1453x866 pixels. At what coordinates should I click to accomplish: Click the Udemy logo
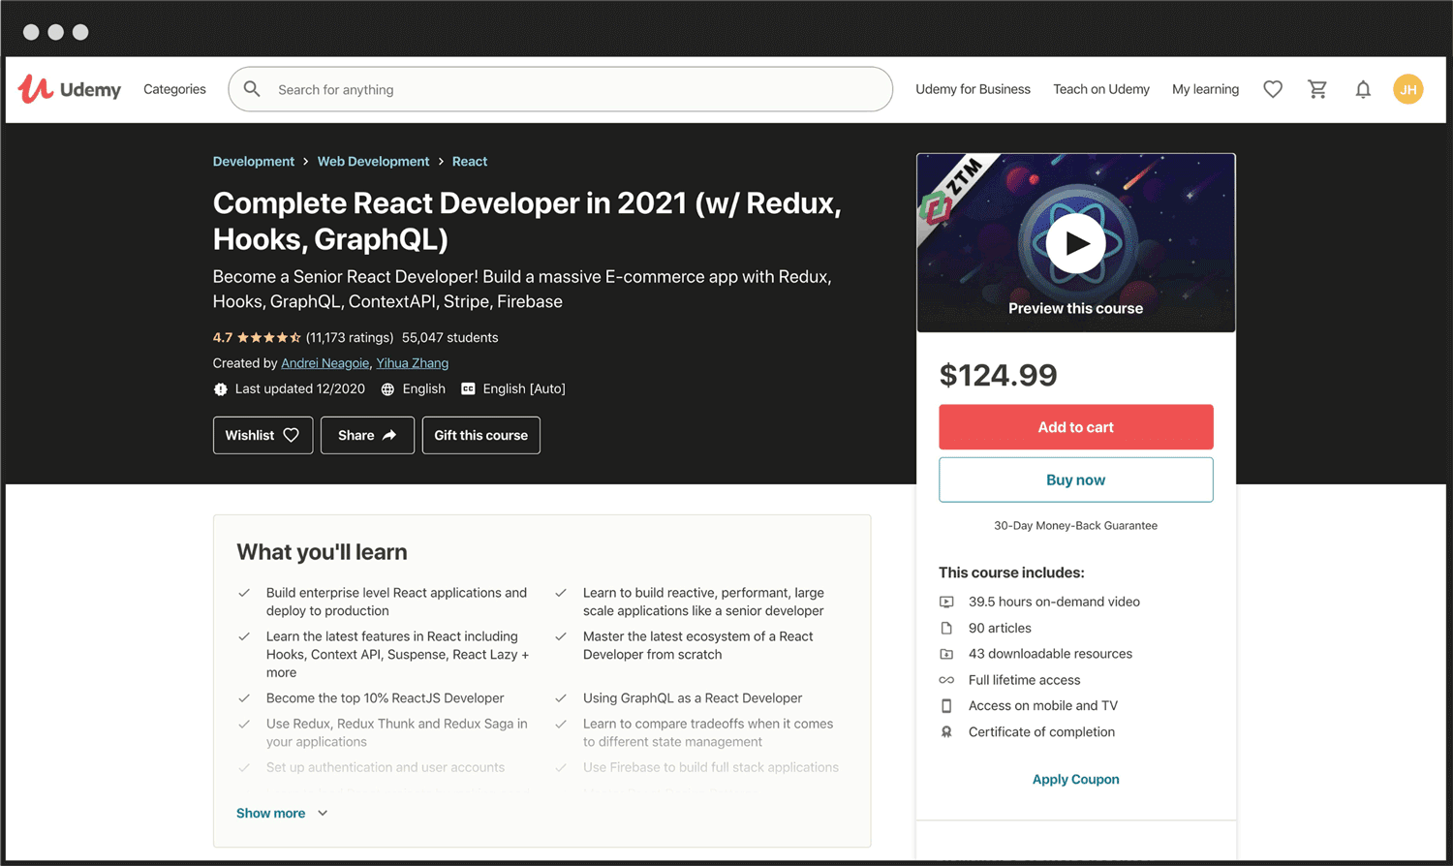pyautogui.click(x=69, y=89)
